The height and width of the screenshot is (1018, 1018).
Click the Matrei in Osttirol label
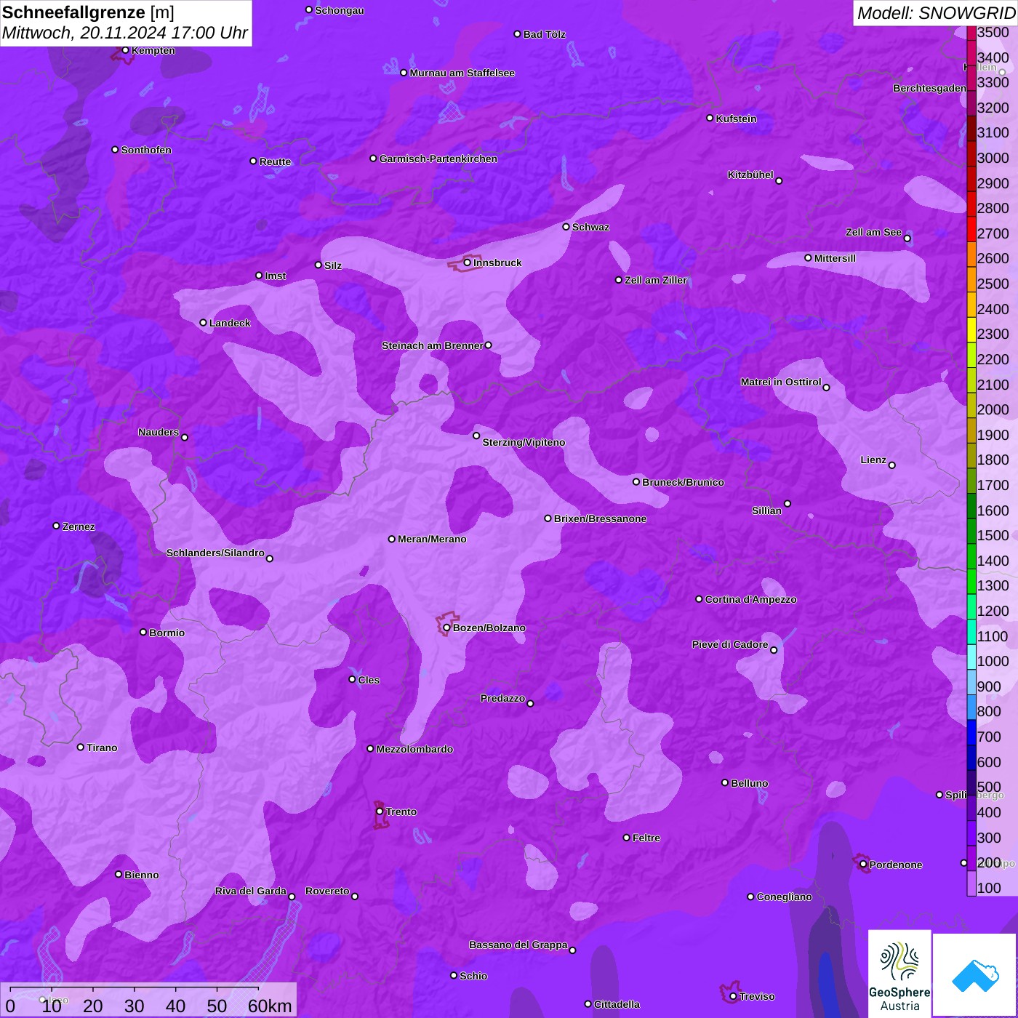(x=781, y=382)
